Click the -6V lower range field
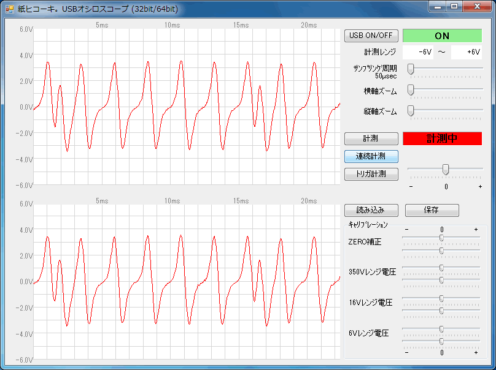496x370 pixels. 417,52
